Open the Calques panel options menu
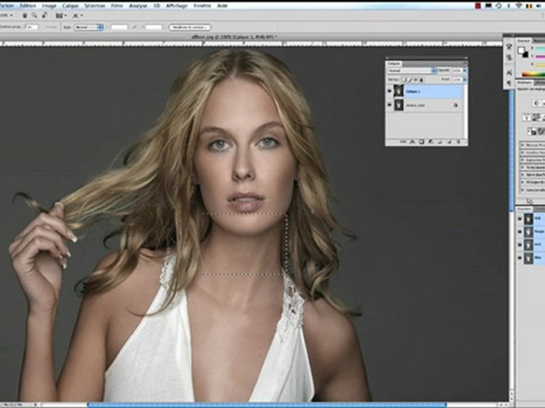The height and width of the screenshot is (408, 545). (465, 63)
